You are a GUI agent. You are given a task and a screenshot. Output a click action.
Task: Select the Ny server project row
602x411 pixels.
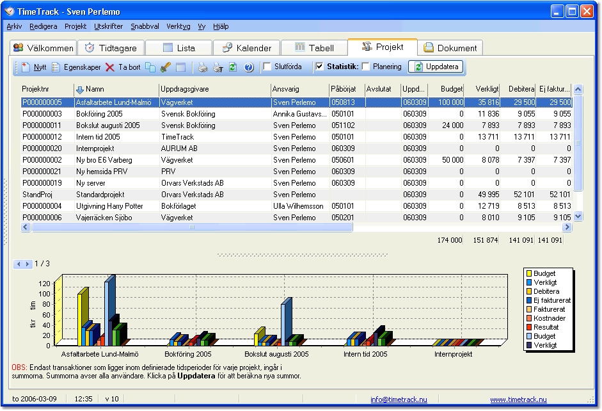tap(296, 183)
